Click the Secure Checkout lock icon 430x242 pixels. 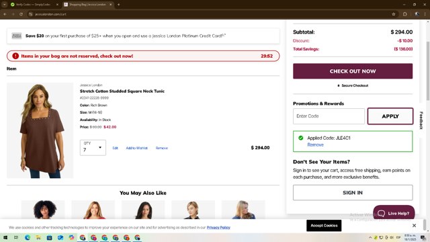[339, 85]
